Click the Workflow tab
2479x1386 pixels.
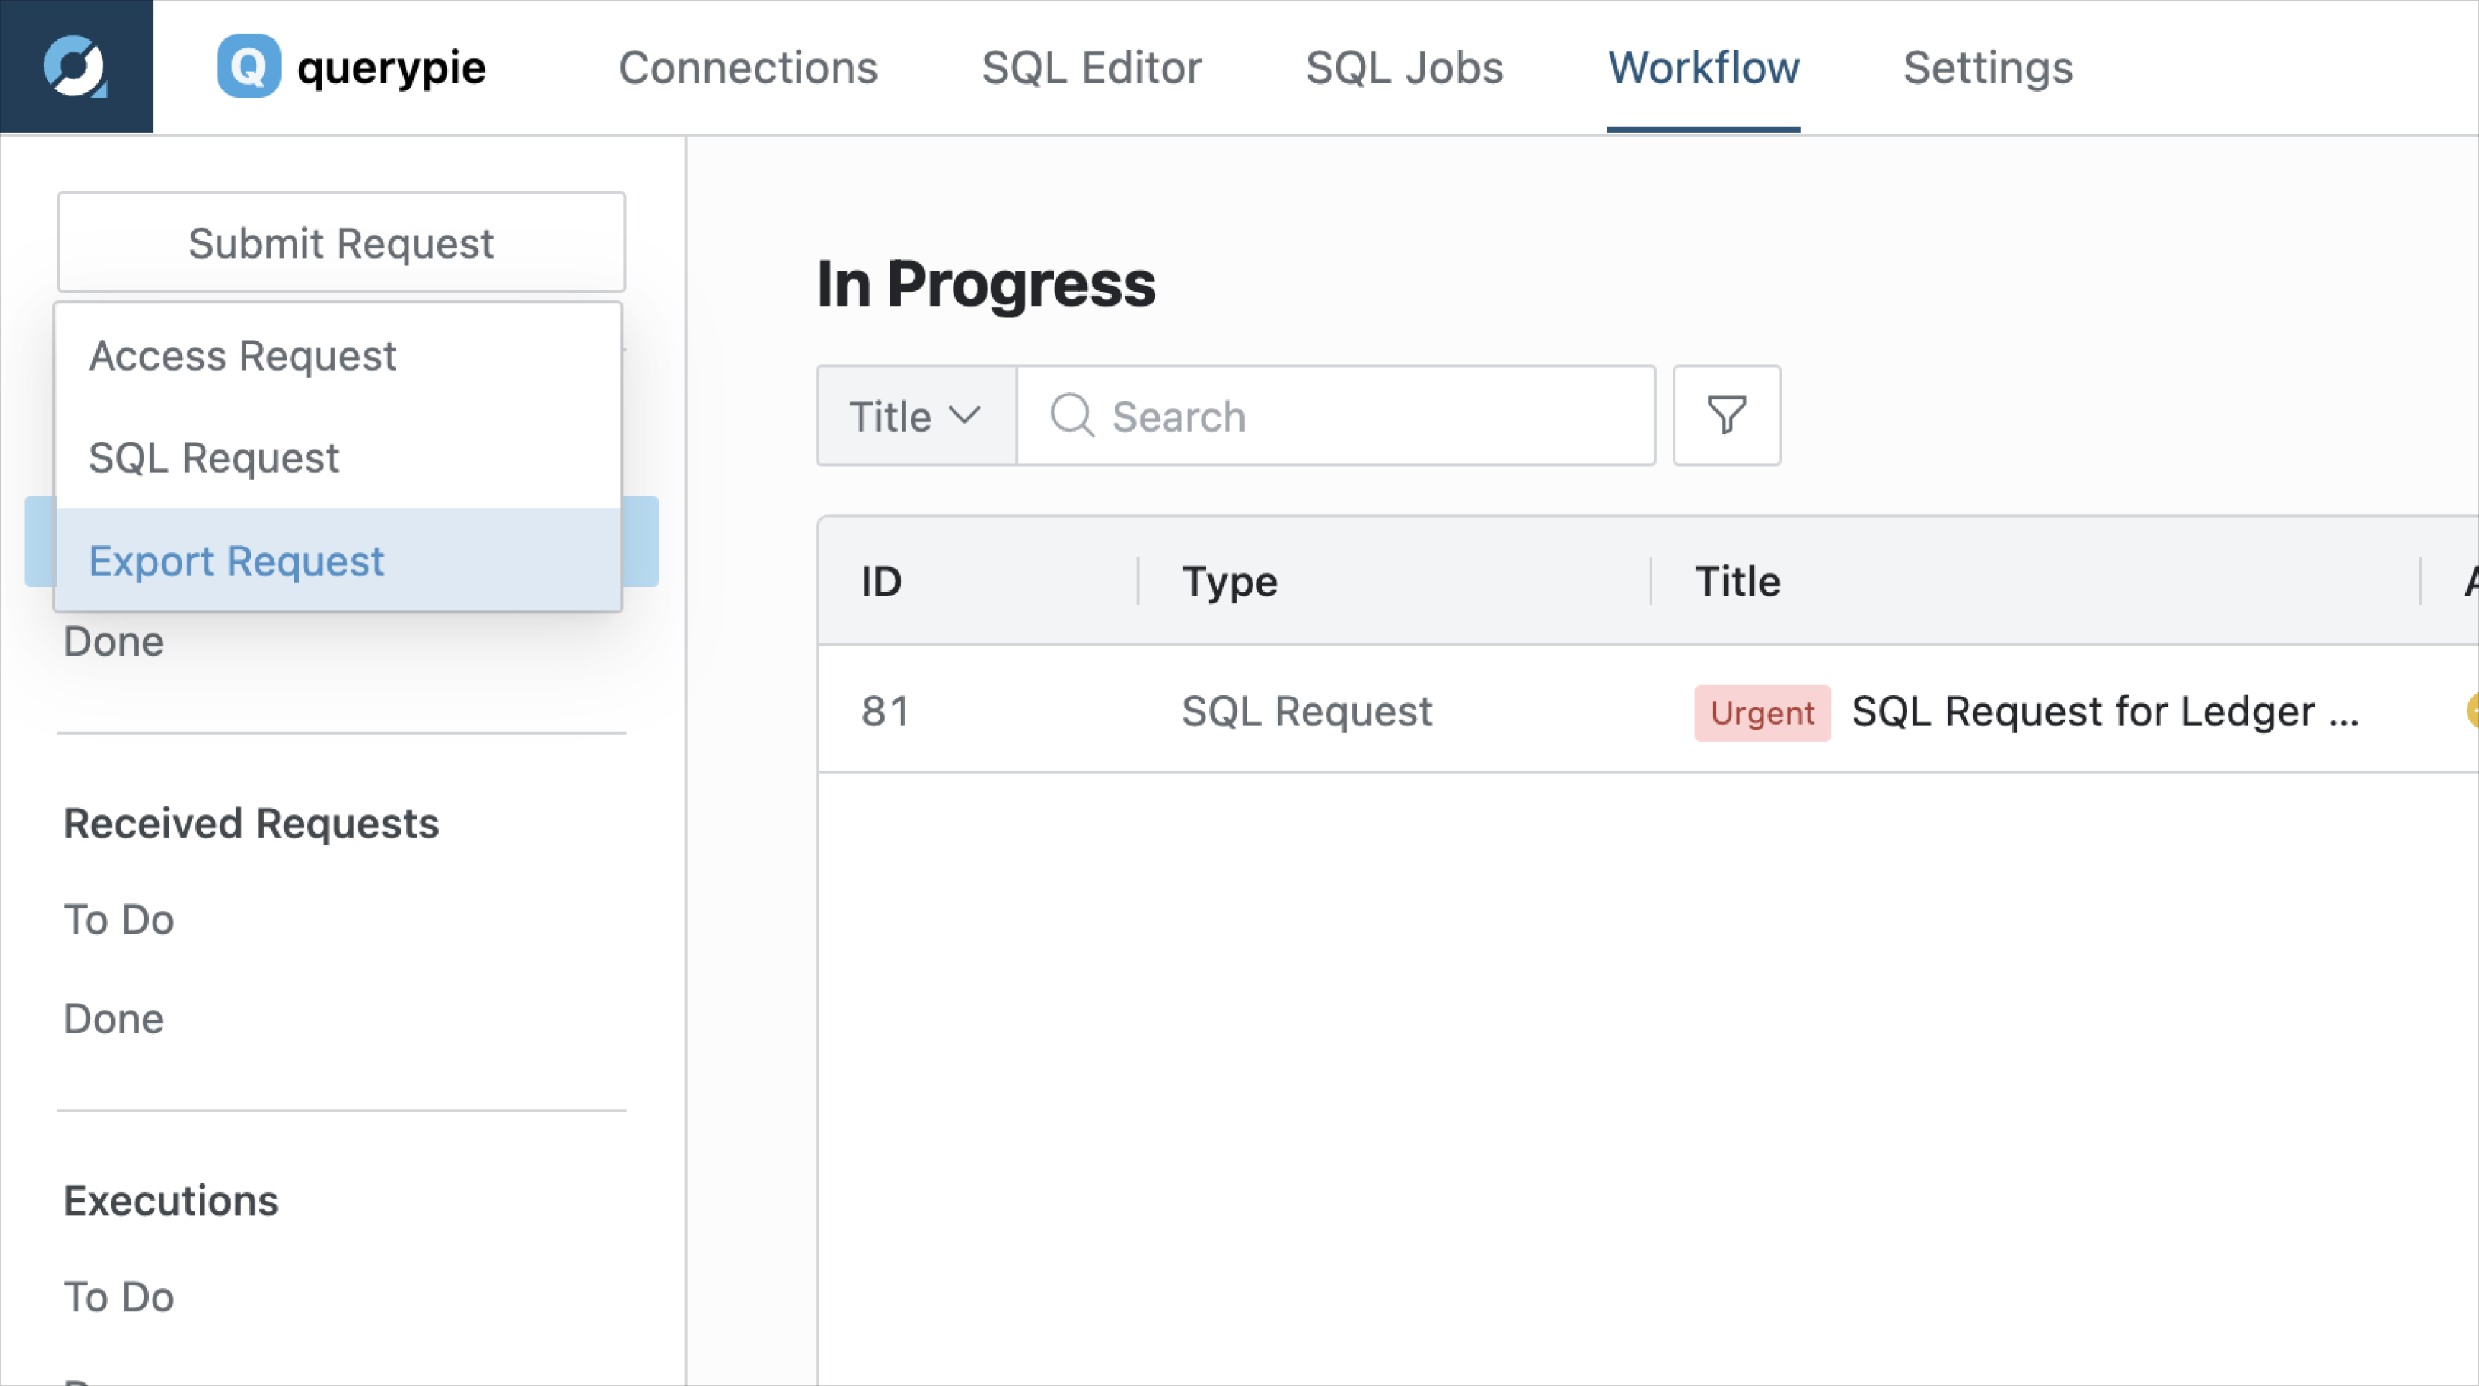[1703, 68]
